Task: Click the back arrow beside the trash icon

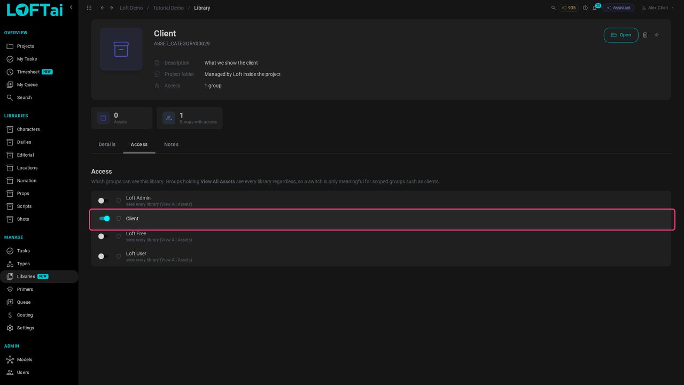Action: [657, 35]
